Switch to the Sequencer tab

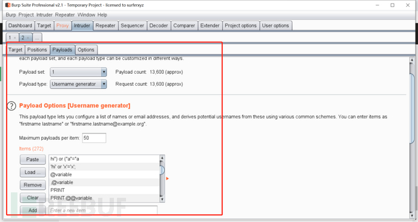tap(132, 25)
